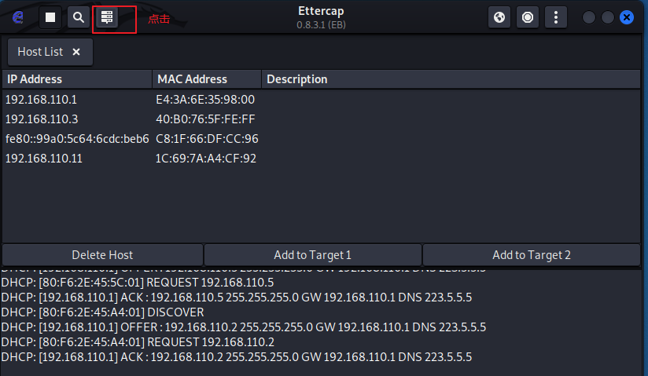
Task: Sort by MAC Address column header
Action: 207,79
